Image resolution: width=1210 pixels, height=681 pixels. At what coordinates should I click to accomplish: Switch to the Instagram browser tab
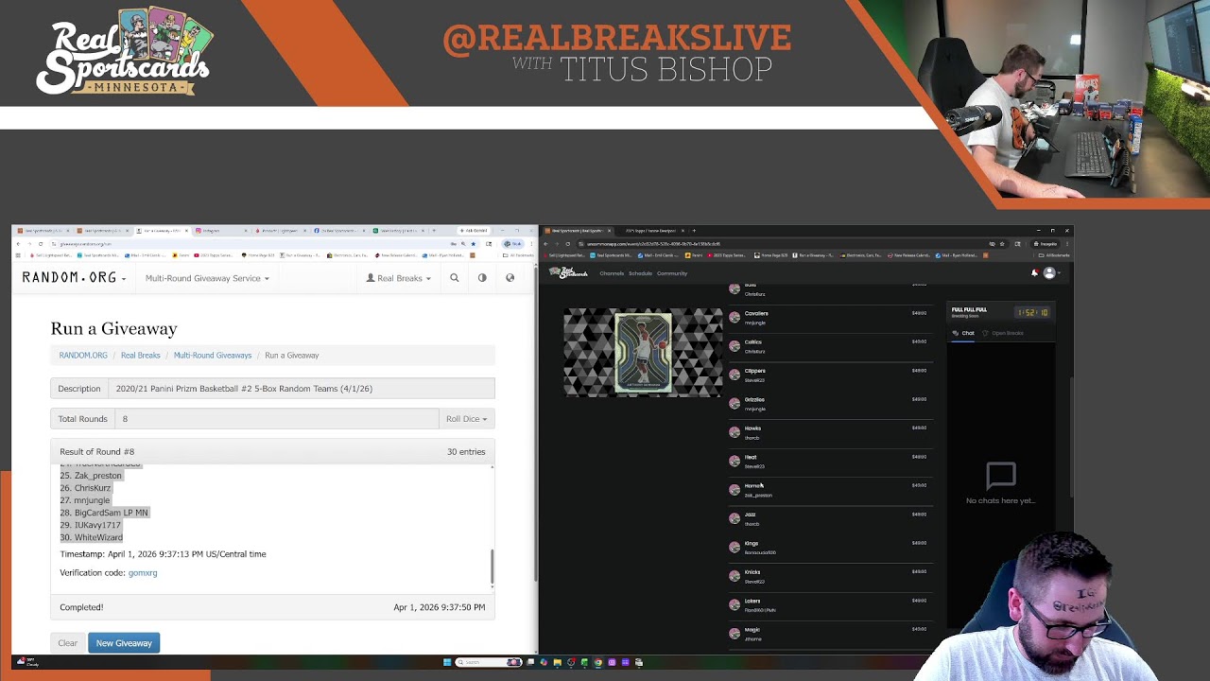(x=222, y=231)
